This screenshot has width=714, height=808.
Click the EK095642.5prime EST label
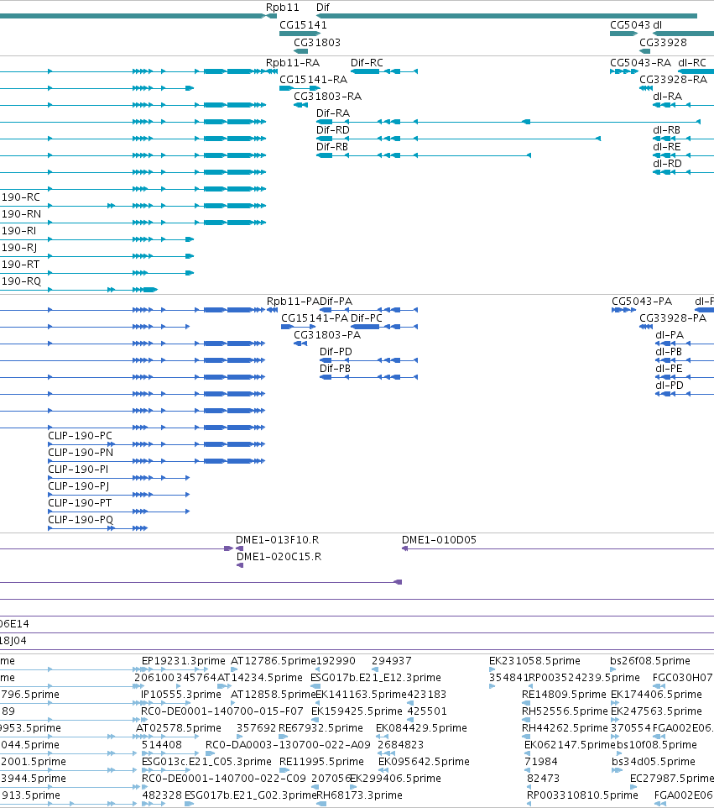point(424,762)
